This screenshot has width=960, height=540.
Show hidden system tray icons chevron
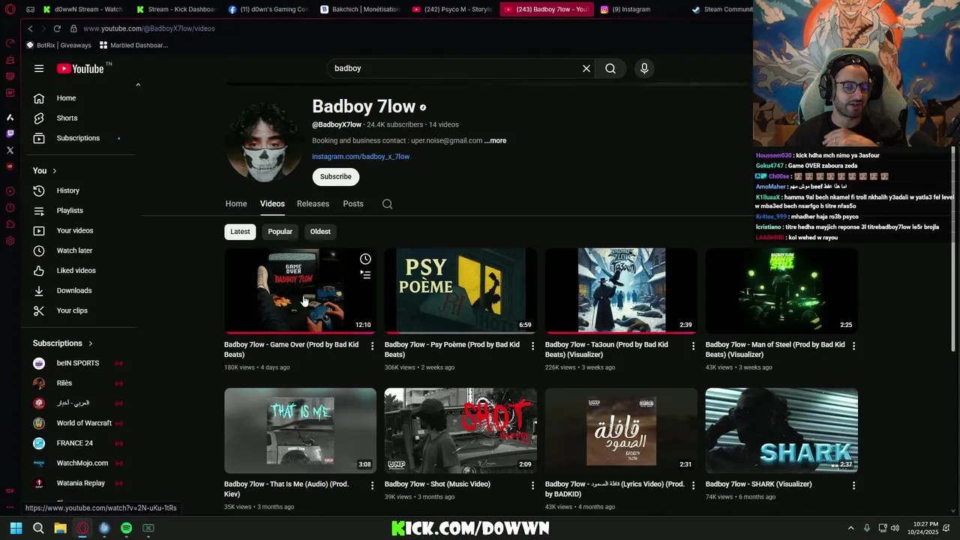pos(850,528)
